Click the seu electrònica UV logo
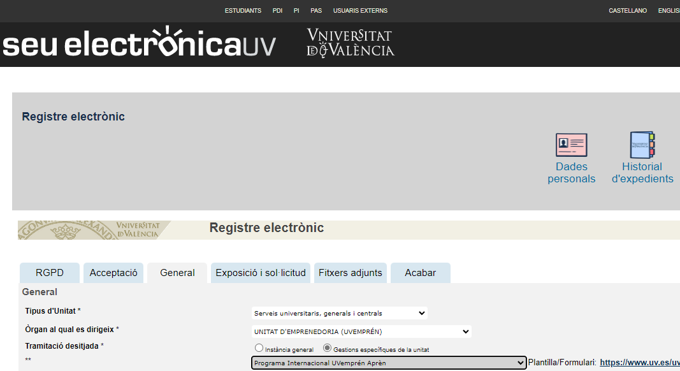Image resolution: width=680 pixels, height=371 pixels. tap(139, 44)
